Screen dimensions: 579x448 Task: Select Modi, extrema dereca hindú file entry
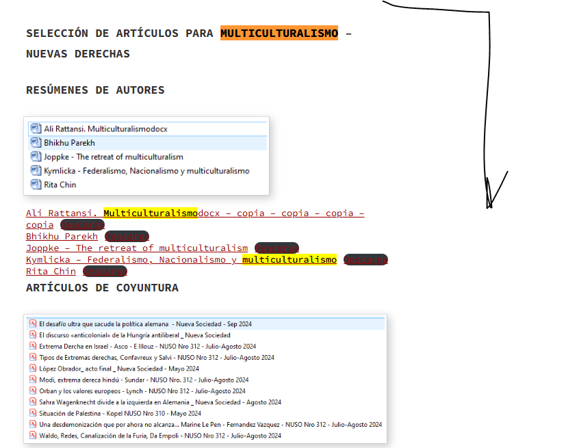pos(144,380)
